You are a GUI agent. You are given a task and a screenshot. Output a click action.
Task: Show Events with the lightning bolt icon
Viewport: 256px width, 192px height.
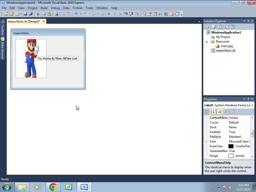[x=225, y=112]
